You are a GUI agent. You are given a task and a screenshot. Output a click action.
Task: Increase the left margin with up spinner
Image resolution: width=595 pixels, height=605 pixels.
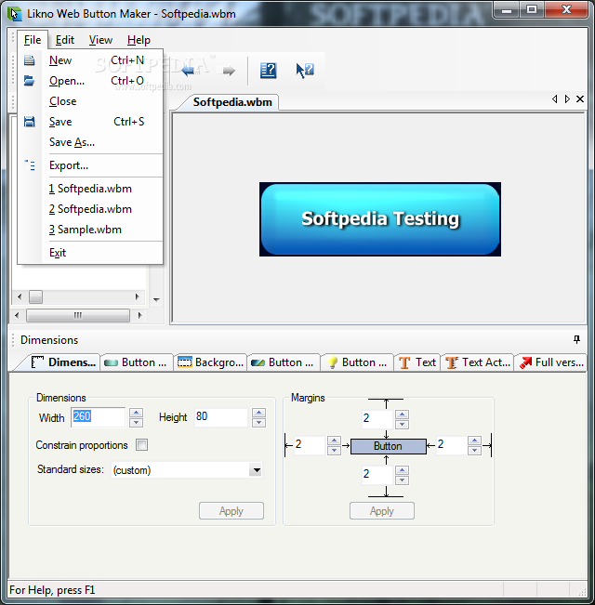pos(334,441)
